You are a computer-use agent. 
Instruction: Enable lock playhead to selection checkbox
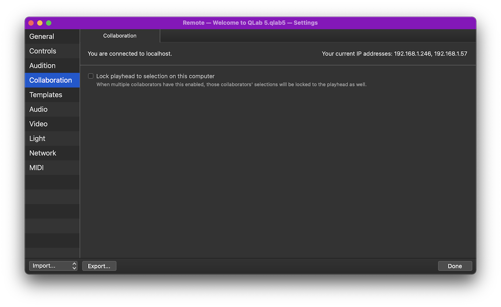(90, 76)
